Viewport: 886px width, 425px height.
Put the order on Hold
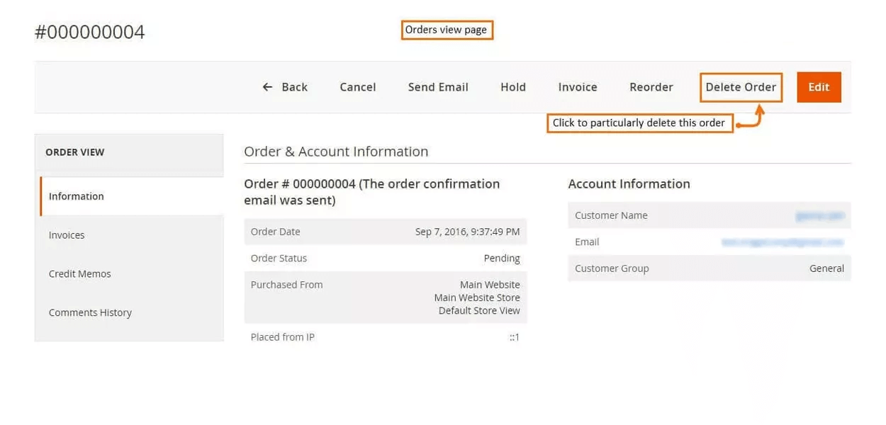pyautogui.click(x=512, y=87)
